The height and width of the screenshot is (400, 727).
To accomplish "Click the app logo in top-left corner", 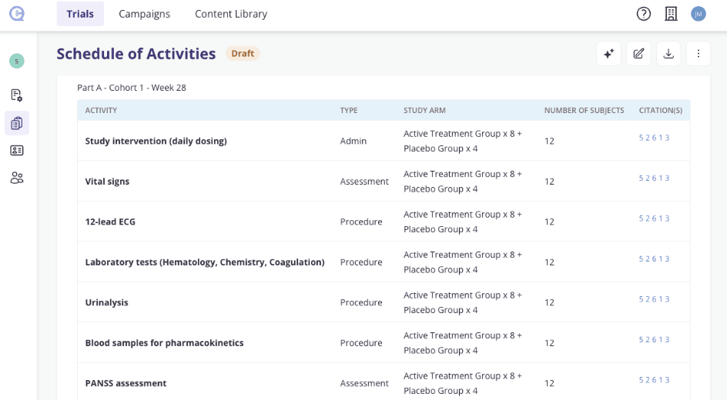I will pos(17,14).
